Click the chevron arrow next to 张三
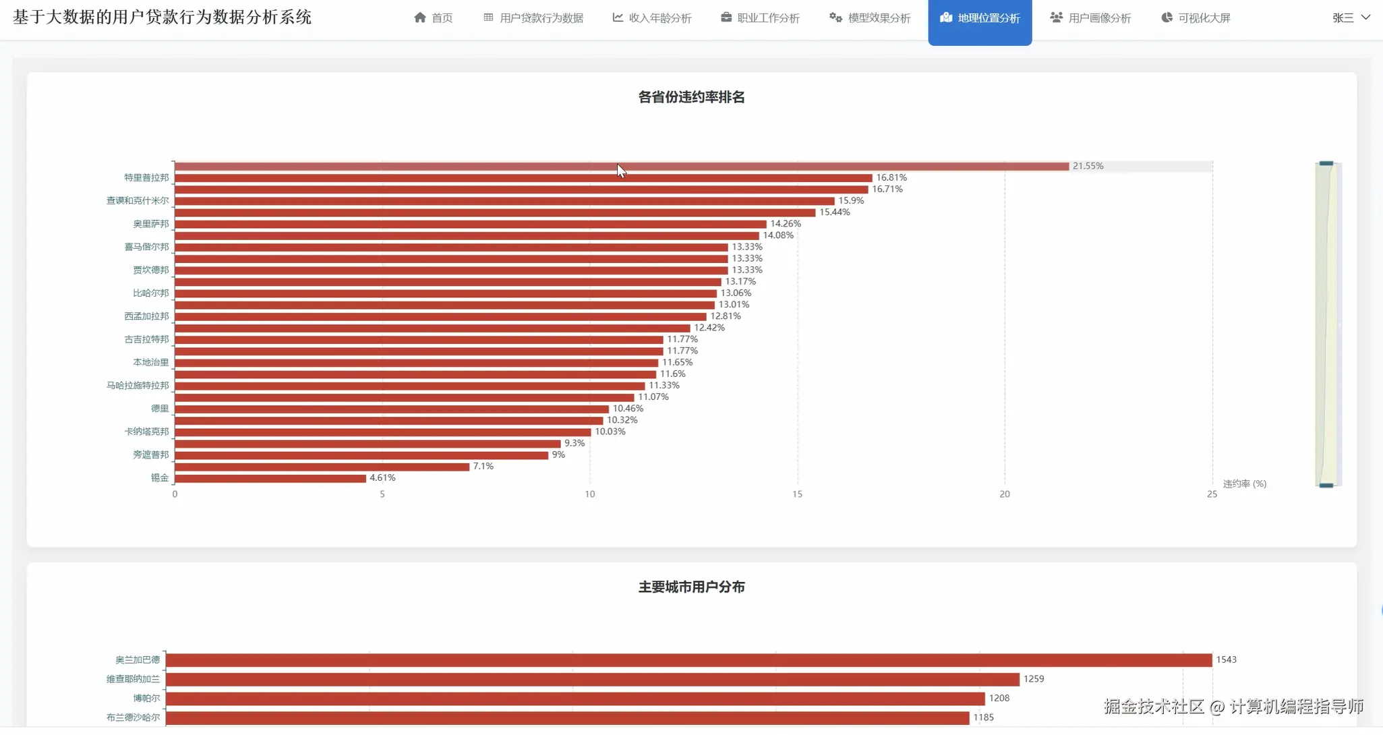The width and height of the screenshot is (1383, 735). (x=1365, y=18)
